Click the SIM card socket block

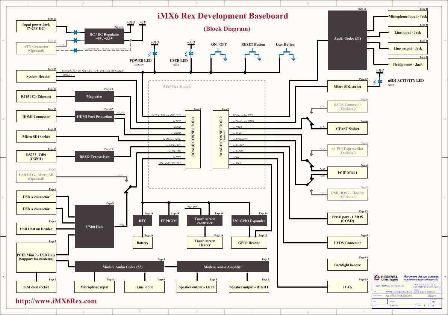[x=36, y=287]
